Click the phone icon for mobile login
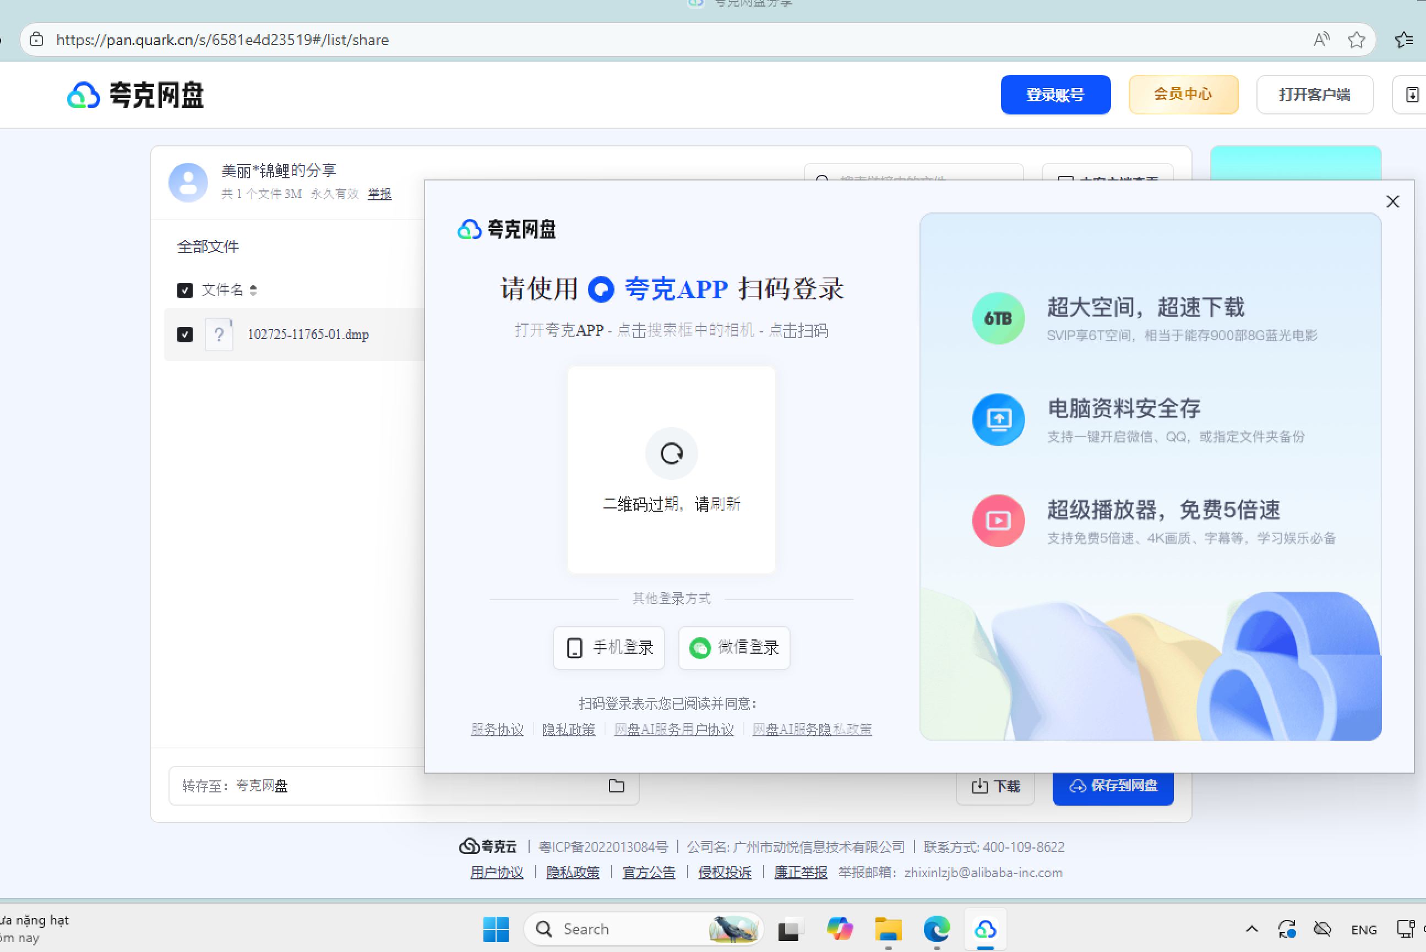Screen dimensions: 1426x952 click(x=575, y=648)
